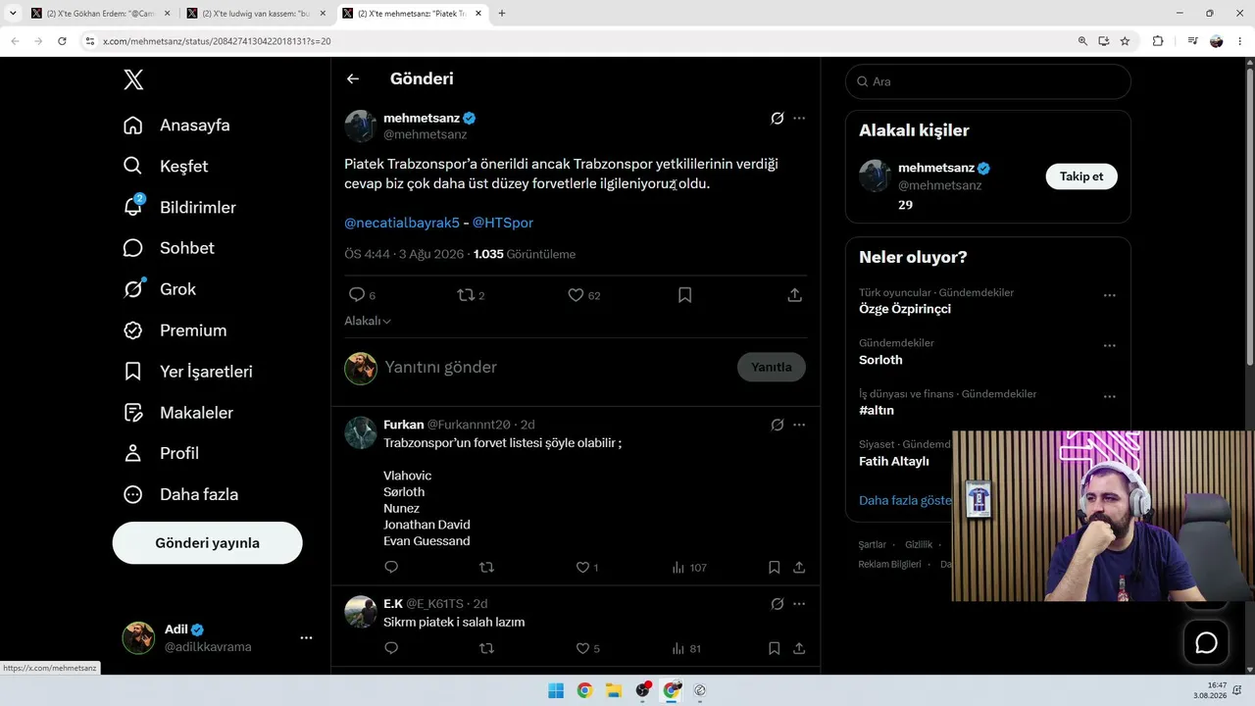This screenshot has height=706, width=1255.
Task: Follow mehmetsanz with Takip et button
Action: pos(1081,176)
